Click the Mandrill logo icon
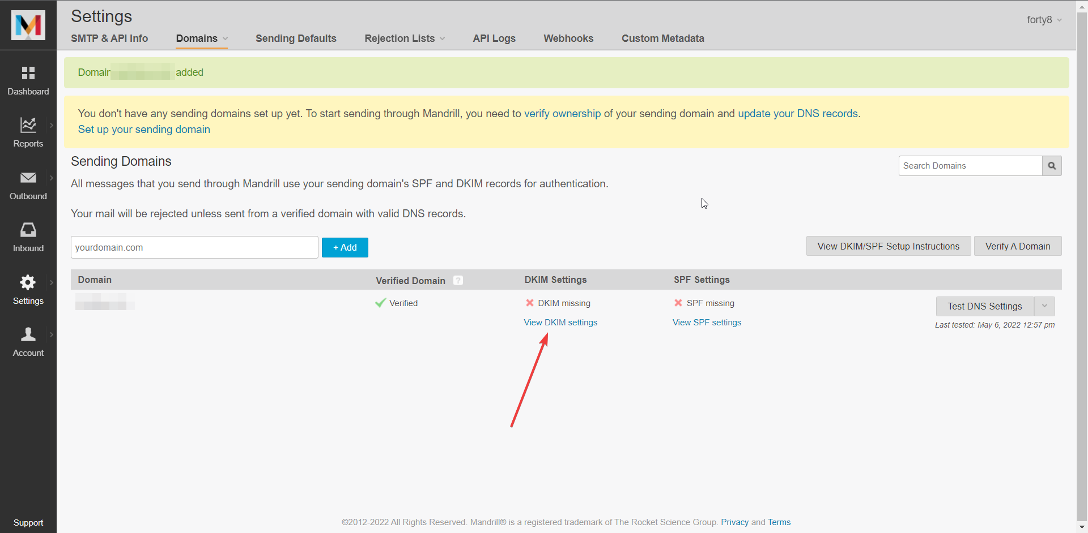Image resolution: width=1088 pixels, height=533 pixels. pos(28,25)
